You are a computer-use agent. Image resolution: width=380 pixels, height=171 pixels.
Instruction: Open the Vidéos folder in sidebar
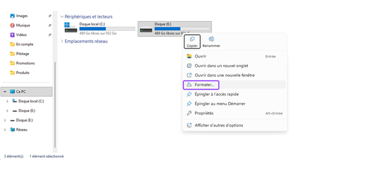[21, 35]
